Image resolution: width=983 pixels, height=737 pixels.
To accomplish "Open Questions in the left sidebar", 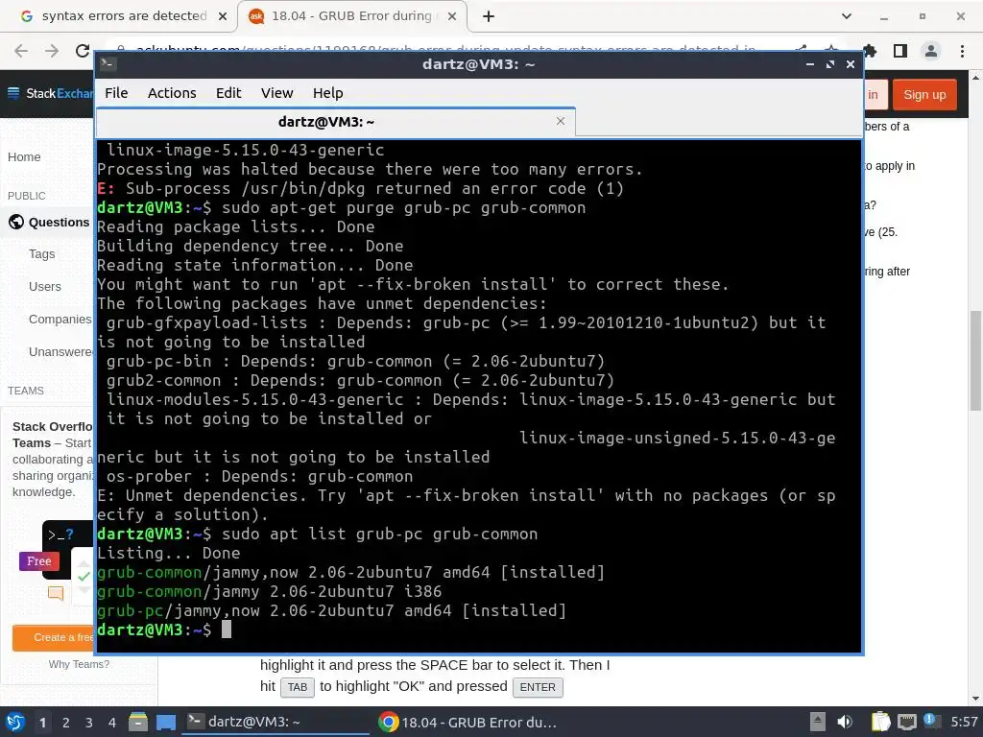I will [59, 222].
